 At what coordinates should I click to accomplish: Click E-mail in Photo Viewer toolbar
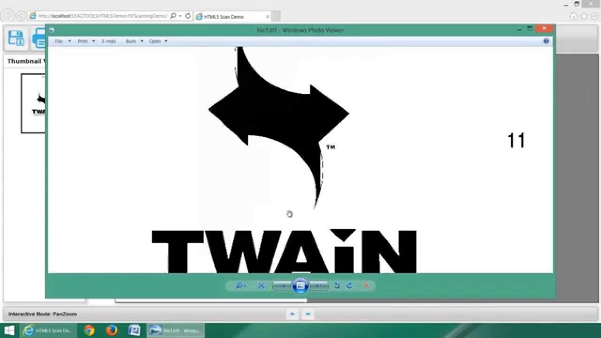(109, 41)
